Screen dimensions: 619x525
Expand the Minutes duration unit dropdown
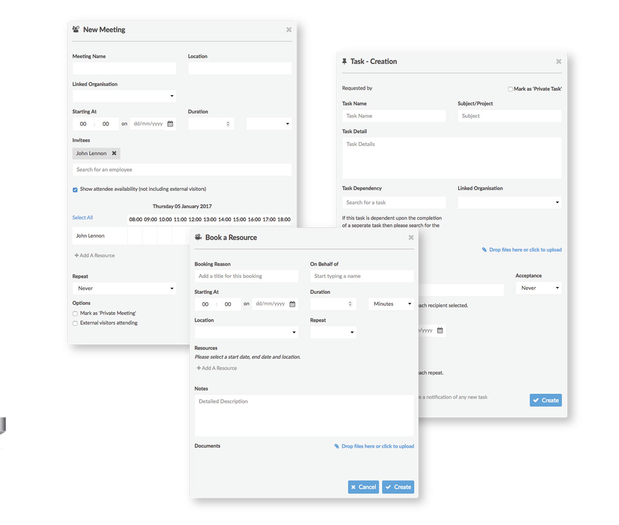pos(391,304)
